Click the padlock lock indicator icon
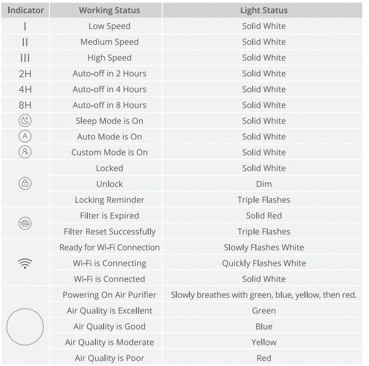The image size is (369, 366). (25, 184)
